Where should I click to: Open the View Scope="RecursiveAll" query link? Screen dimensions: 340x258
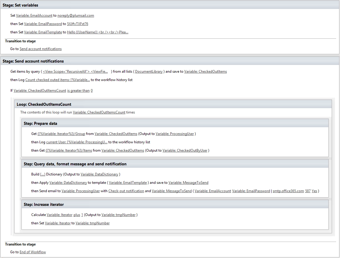(75, 72)
